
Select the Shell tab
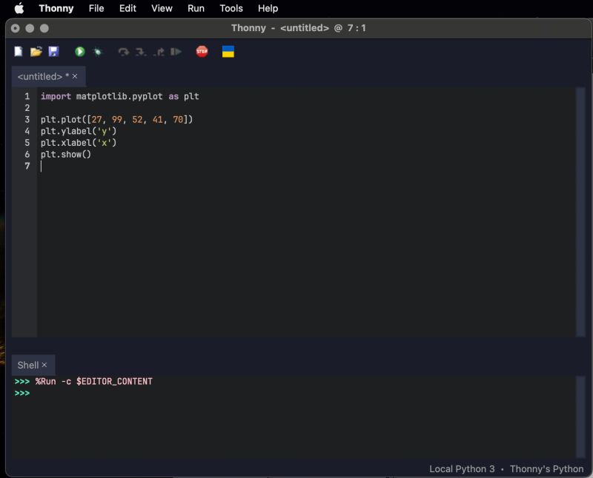click(30, 364)
